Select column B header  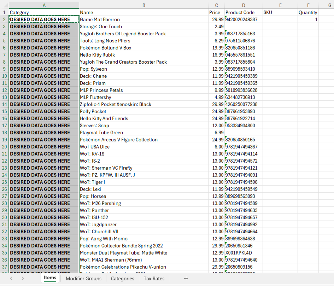[144, 5]
